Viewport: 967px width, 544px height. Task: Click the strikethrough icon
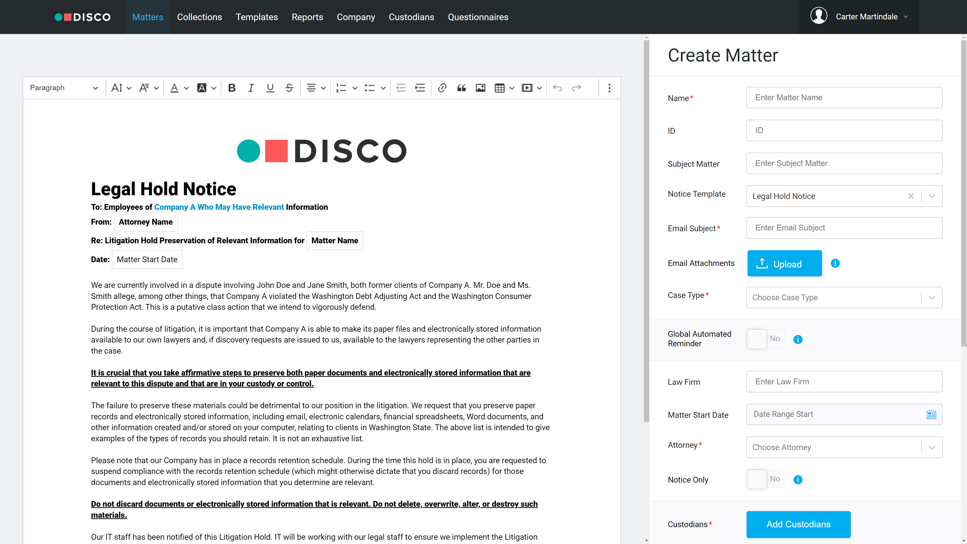[x=289, y=88]
